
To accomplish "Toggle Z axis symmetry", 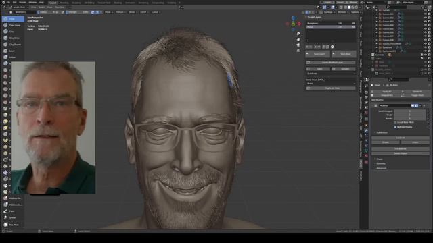I will 313,12.
